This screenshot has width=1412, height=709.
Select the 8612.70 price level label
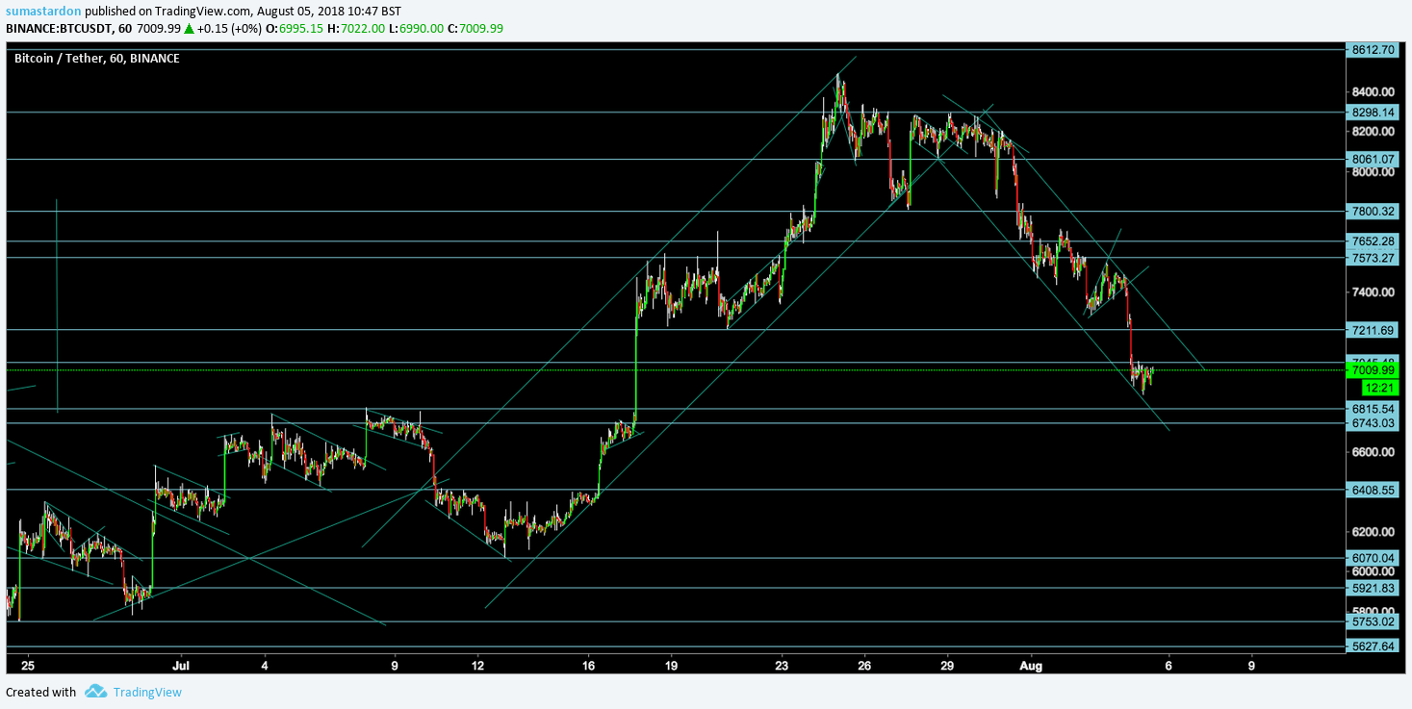coord(1373,49)
